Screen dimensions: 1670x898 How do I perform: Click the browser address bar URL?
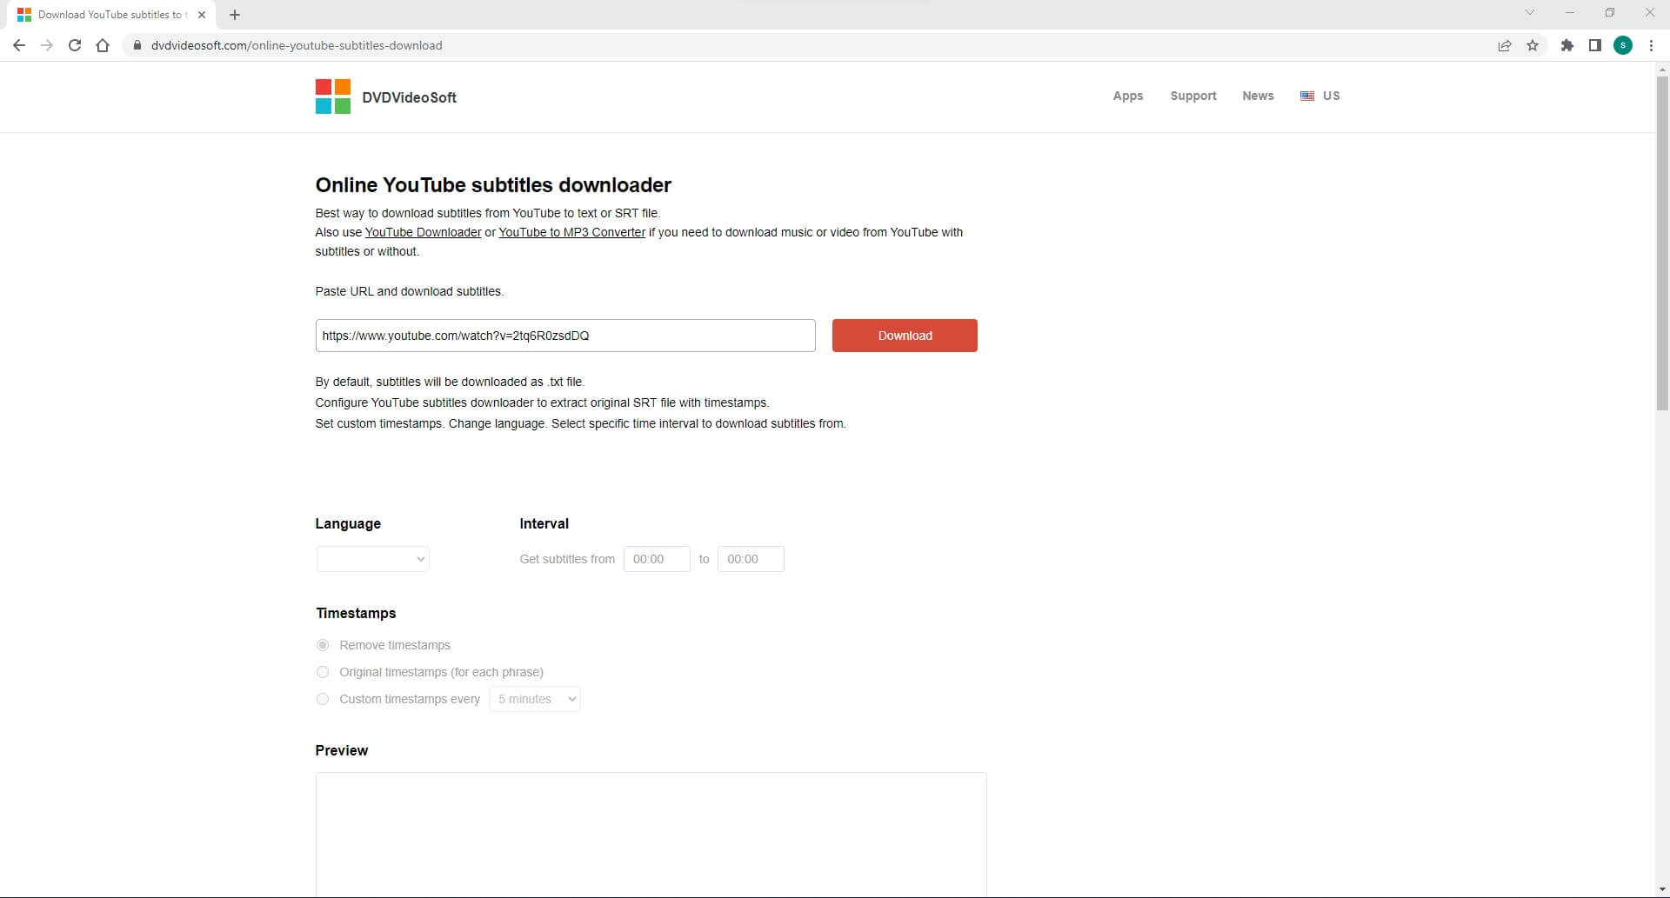[297, 45]
